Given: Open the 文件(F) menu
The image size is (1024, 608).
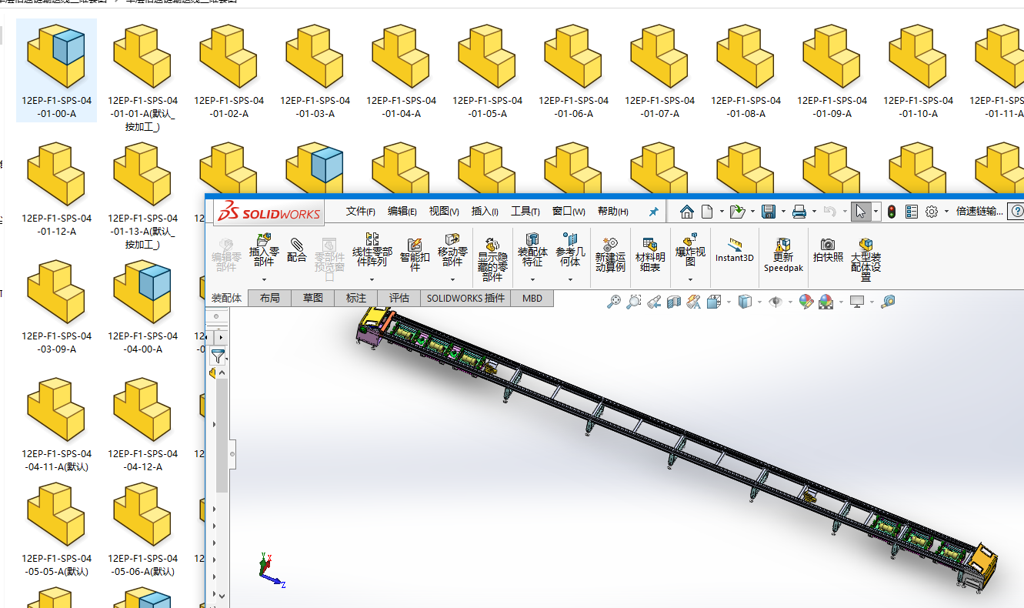Looking at the screenshot, I should tap(361, 212).
